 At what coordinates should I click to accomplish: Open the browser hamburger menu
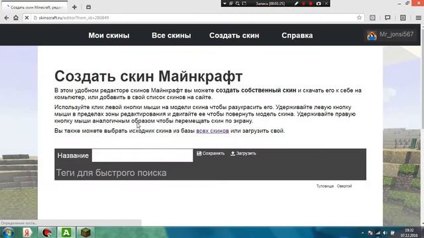[x=418, y=18]
